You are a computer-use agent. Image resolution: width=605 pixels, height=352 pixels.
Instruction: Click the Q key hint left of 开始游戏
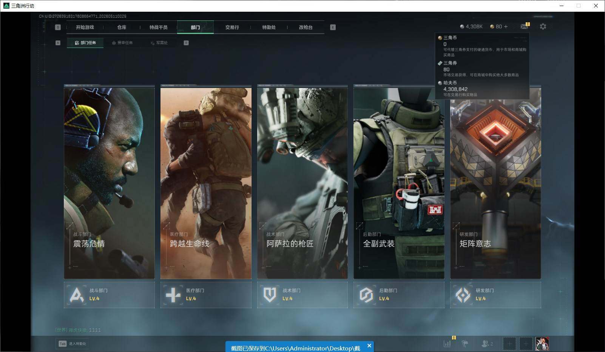[x=58, y=27]
